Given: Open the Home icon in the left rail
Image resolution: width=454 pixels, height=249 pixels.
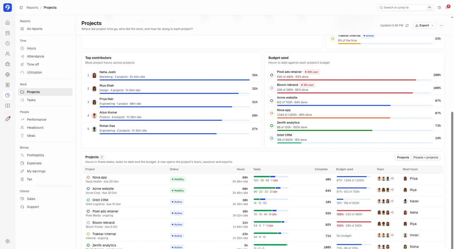Looking at the screenshot, I should click(x=8, y=23).
